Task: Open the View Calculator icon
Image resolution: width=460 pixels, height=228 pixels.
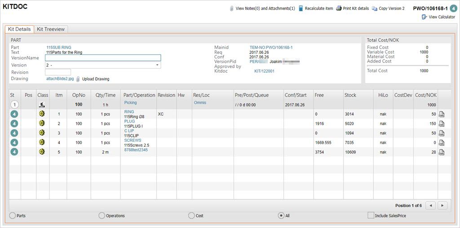Action: pyautogui.click(x=425, y=17)
